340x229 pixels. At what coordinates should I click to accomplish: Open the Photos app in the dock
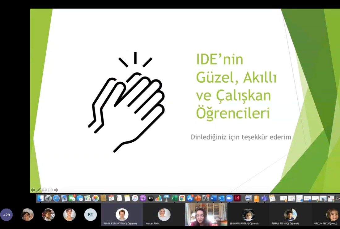pyautogui.click(x=96, y=198)
